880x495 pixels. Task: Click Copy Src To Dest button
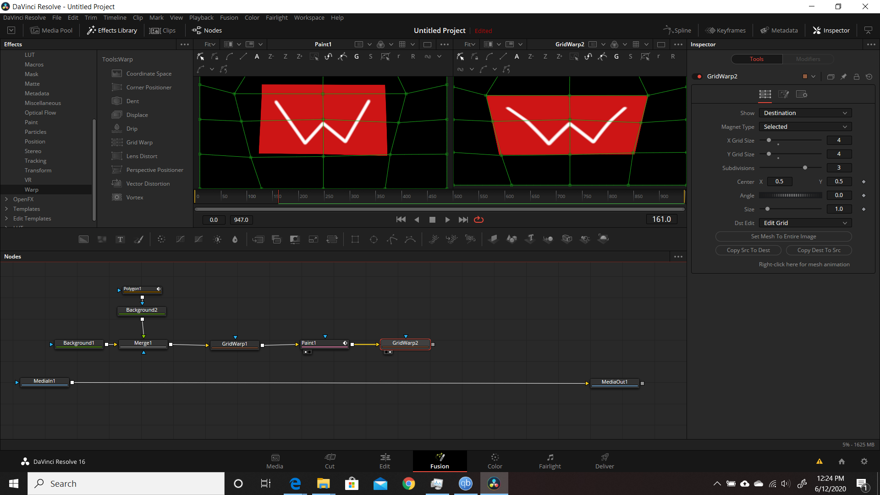pos(748,250)
